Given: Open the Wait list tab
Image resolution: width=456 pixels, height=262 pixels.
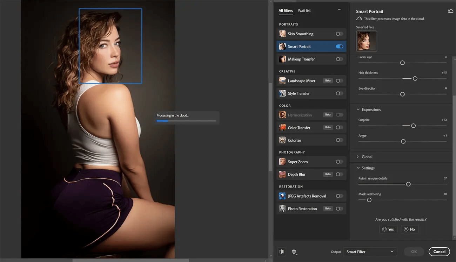Looking at the screenshot, I should pyautogui.click(x=304, y=10).
